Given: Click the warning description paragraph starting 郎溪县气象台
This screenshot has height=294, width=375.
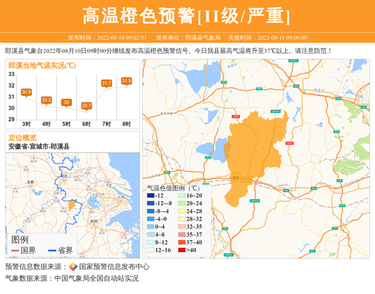Looking at the screenshot, I should click(x=168, y=51).
